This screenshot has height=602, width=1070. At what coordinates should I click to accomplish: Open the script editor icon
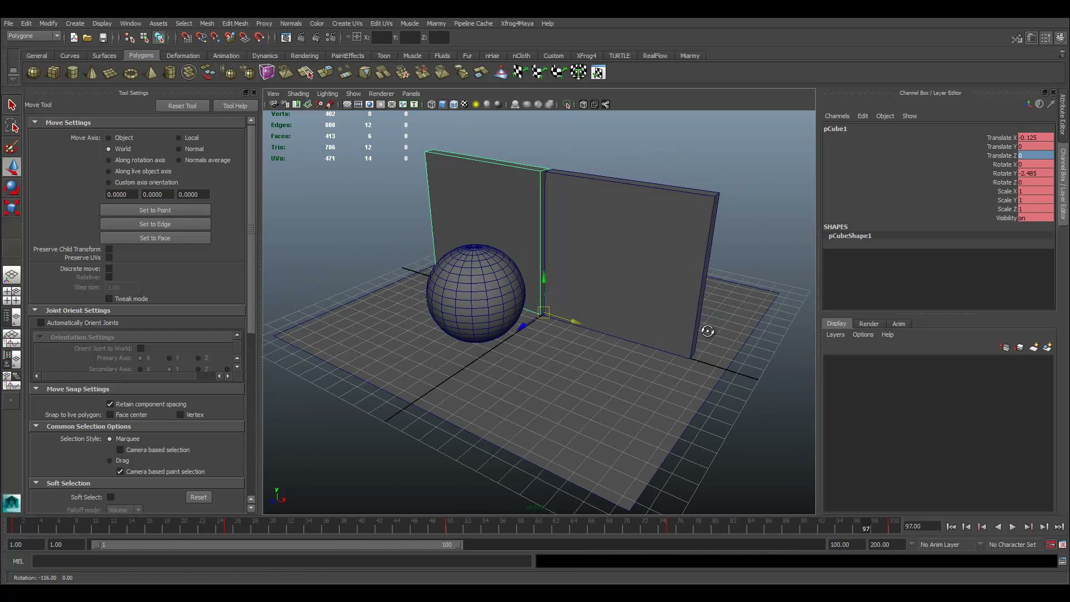coord(1063,561)
